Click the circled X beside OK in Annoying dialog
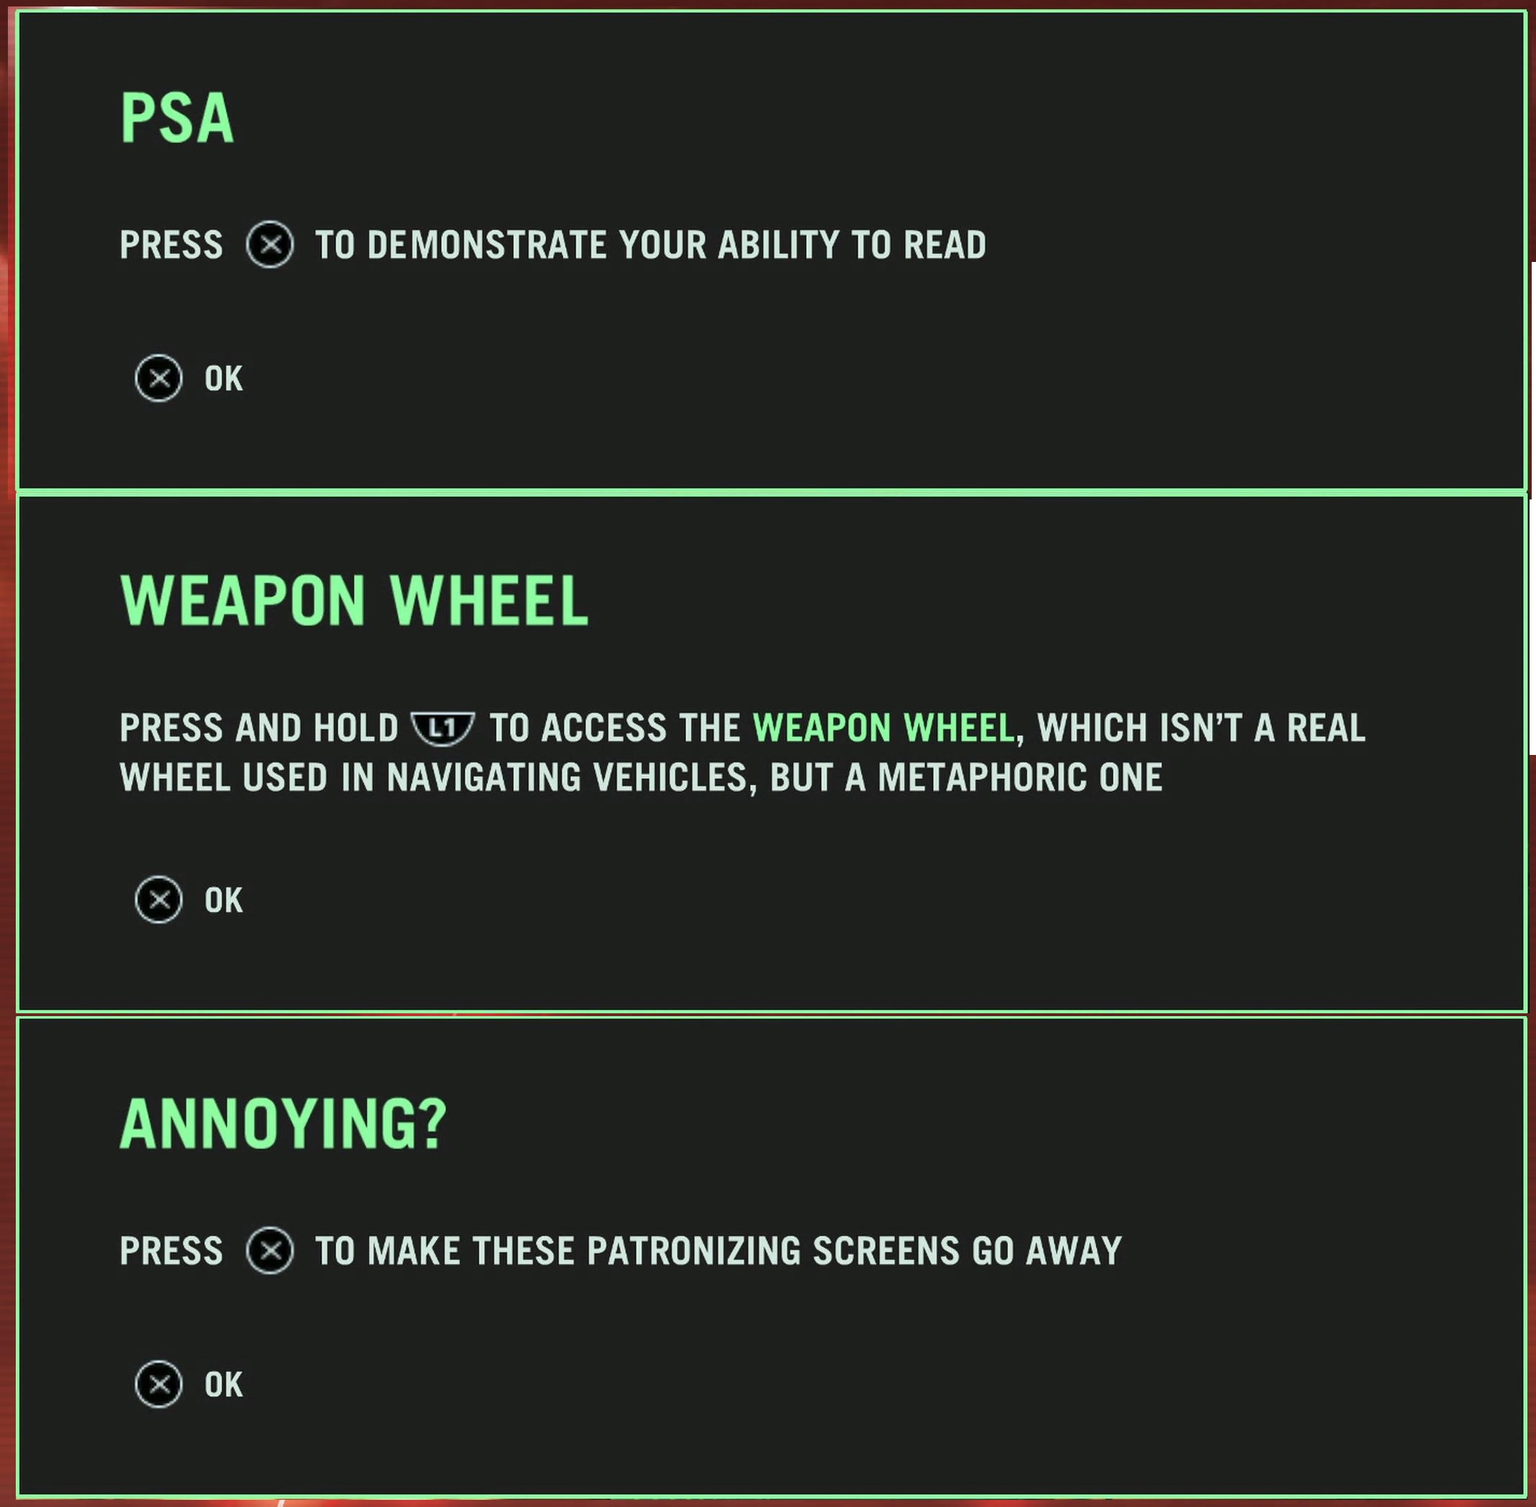Image resolution: width=1536 pixels, height=1507 pixels. tap(159, 1384)
